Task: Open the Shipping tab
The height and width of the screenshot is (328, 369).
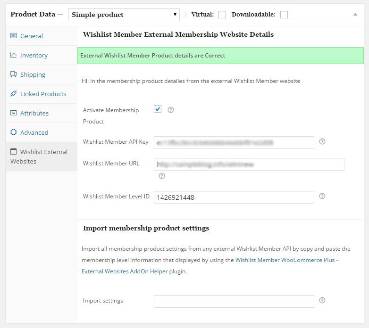Action: (x=41, y=74)
